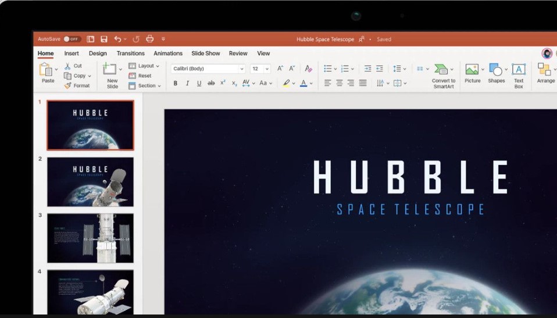Click the Numbered list icon
The height and width of the screenshot is (318, 557).
coord(345,69)
